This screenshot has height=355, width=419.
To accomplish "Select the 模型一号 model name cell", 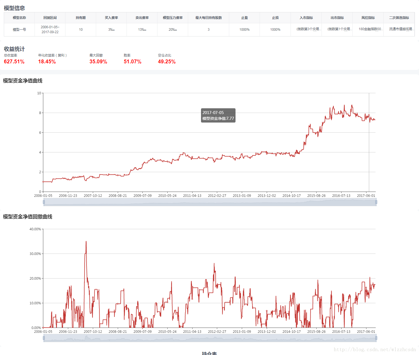I will point(19,30).
